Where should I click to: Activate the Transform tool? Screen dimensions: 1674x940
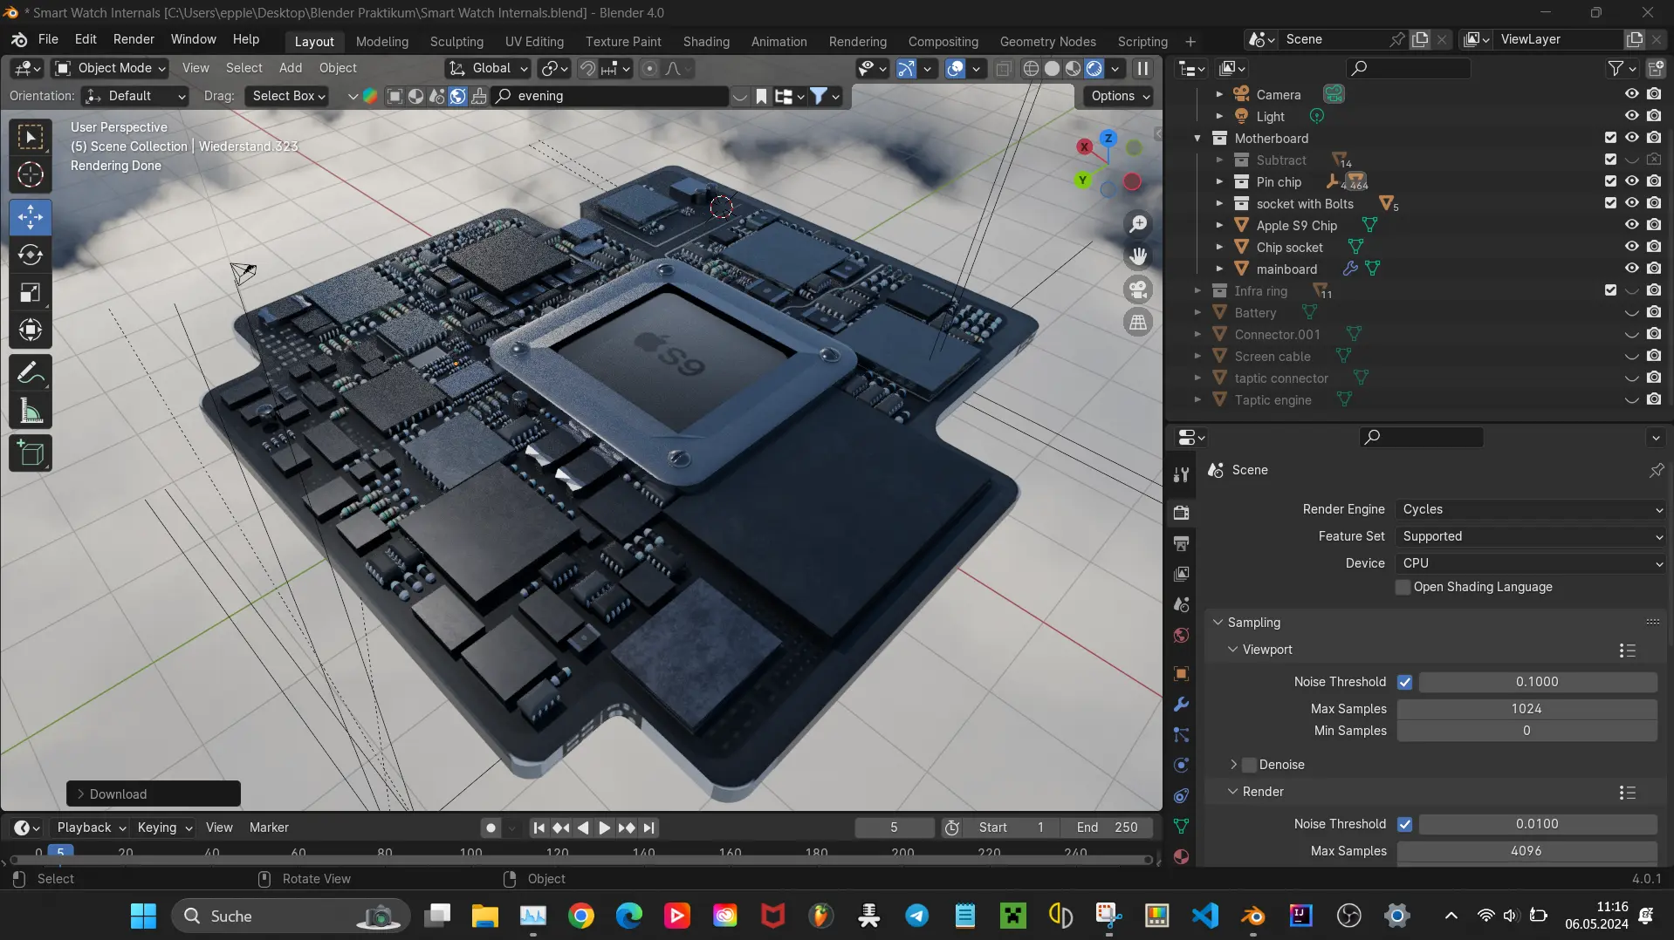click(31, 330)
